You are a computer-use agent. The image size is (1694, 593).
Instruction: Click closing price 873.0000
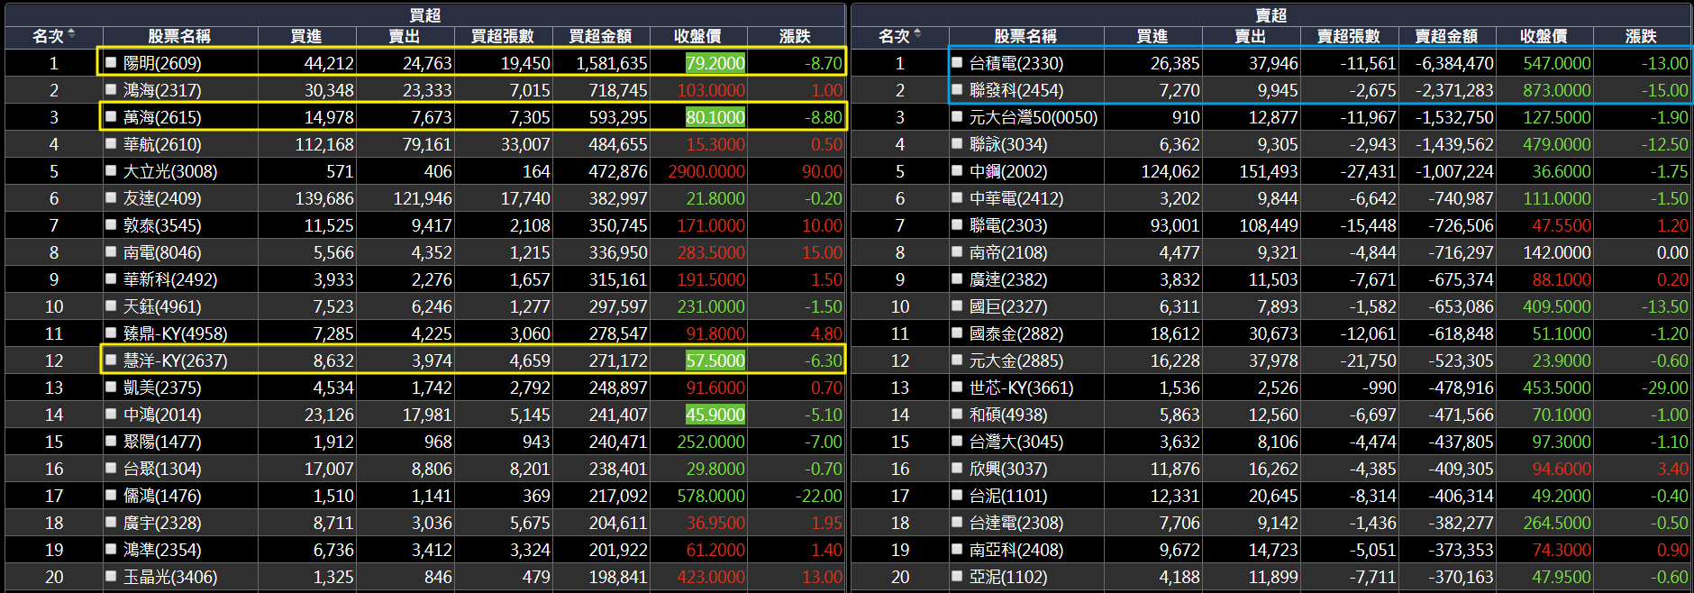[x=1557, y=90]
